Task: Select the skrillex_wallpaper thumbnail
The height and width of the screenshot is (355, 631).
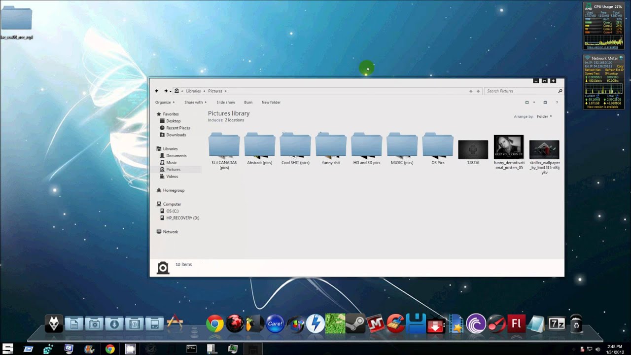Action: (544, 150)
